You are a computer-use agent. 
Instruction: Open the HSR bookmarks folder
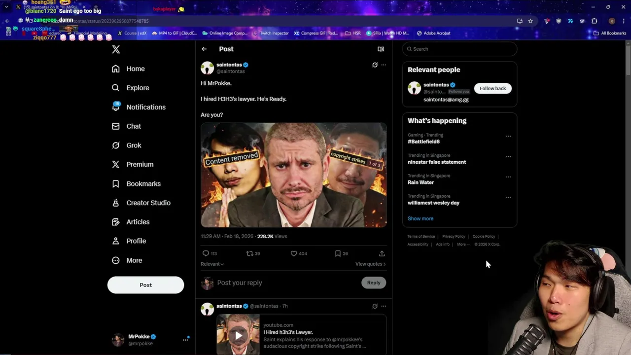point(353,33)
